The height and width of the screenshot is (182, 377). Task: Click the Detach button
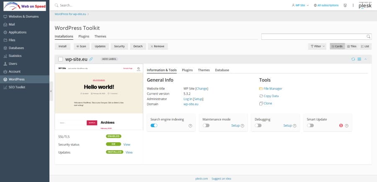click(x=138, y=46)
